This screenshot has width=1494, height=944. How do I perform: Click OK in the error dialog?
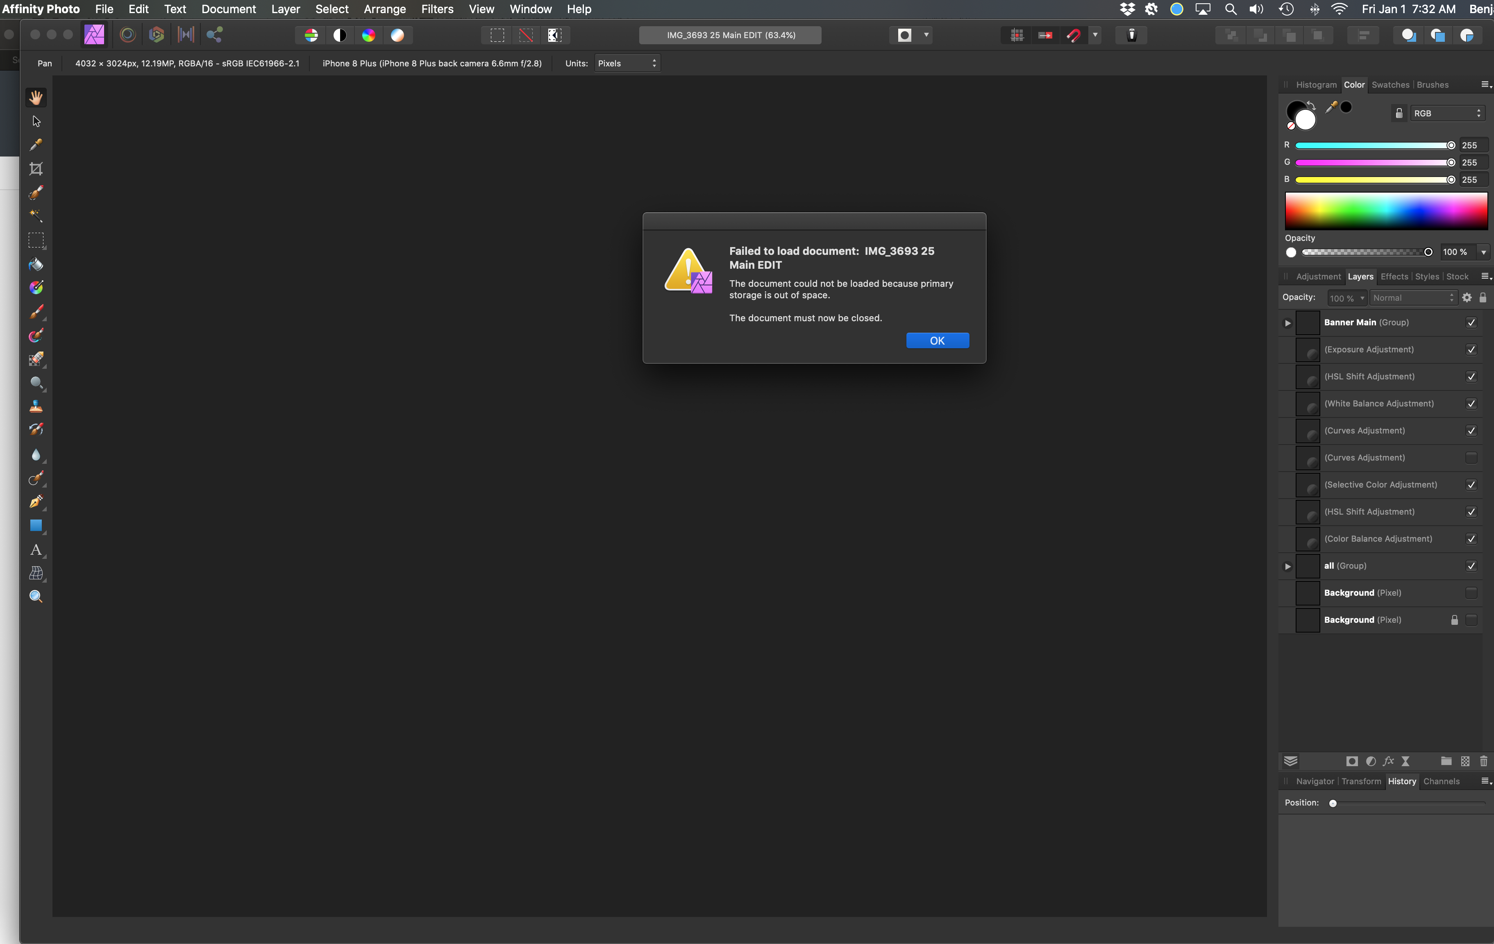938,340
